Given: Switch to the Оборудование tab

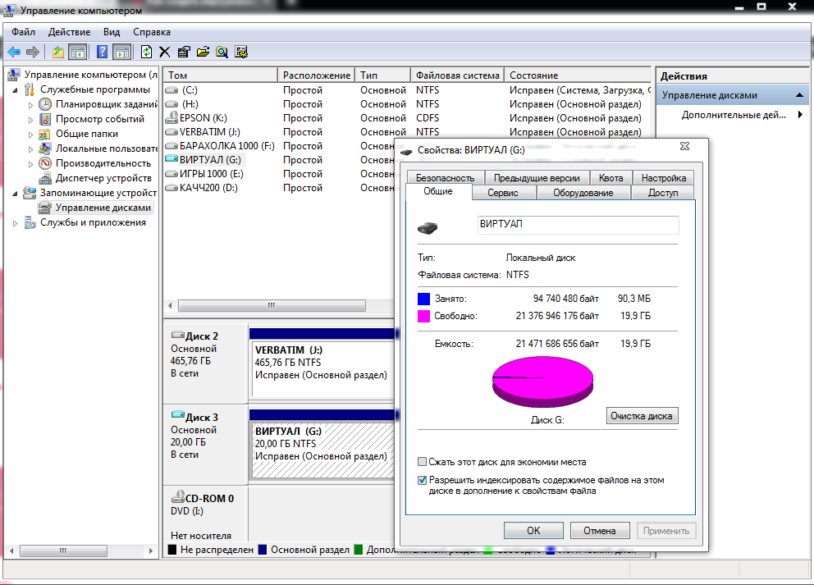Looking at the screenshot, I should tap(583, 193).
